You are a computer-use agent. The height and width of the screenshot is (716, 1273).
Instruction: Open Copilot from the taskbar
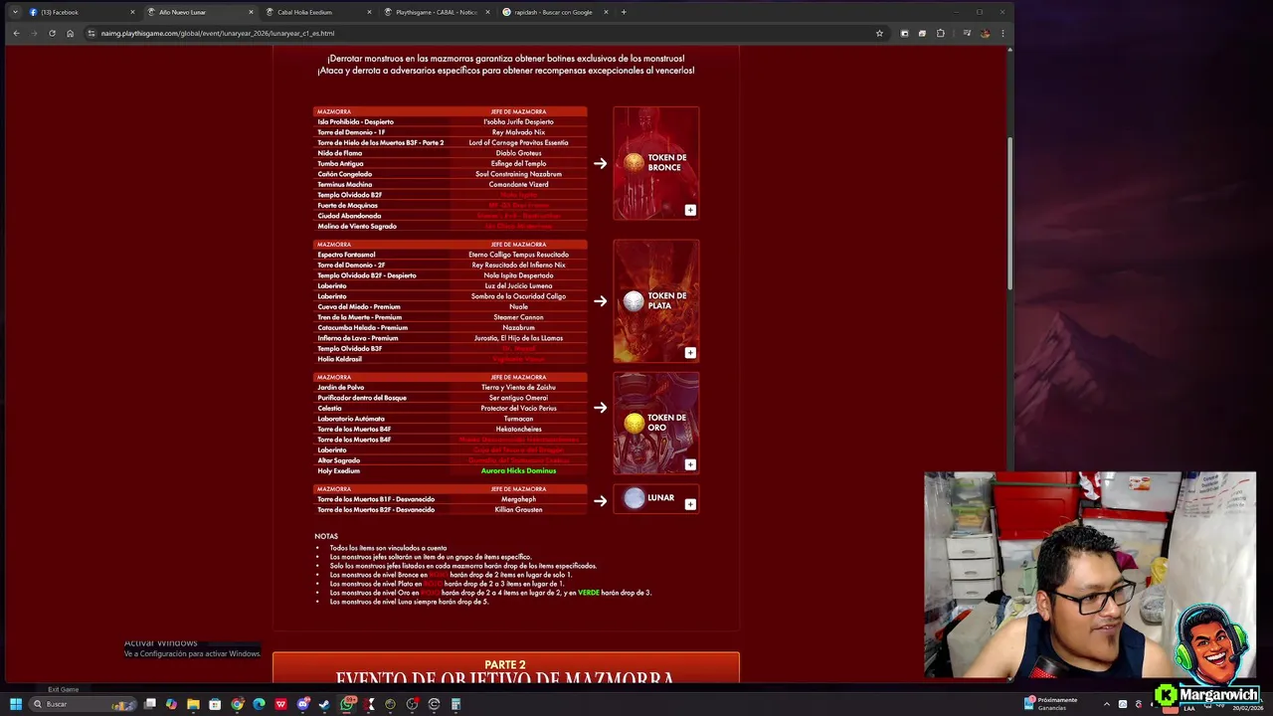[x=171, y=704]
